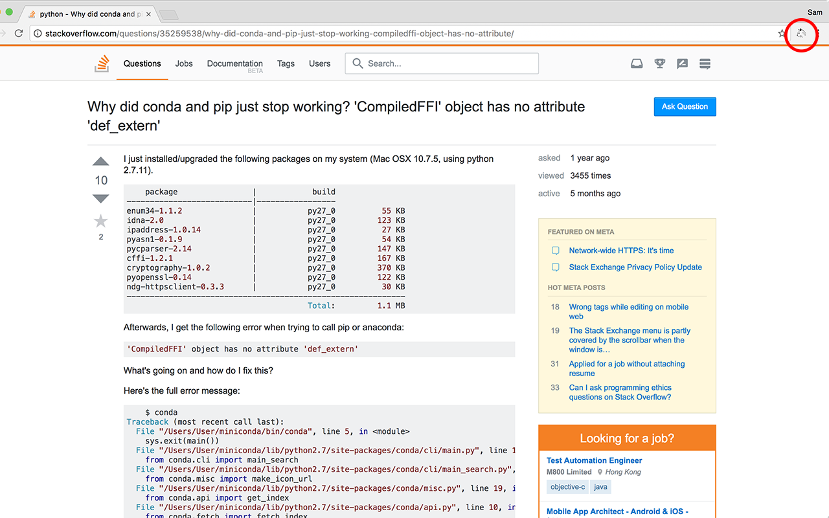Open the inbox icon in top bar
This screenshot has width=829, height=518.
pos(637,63)
